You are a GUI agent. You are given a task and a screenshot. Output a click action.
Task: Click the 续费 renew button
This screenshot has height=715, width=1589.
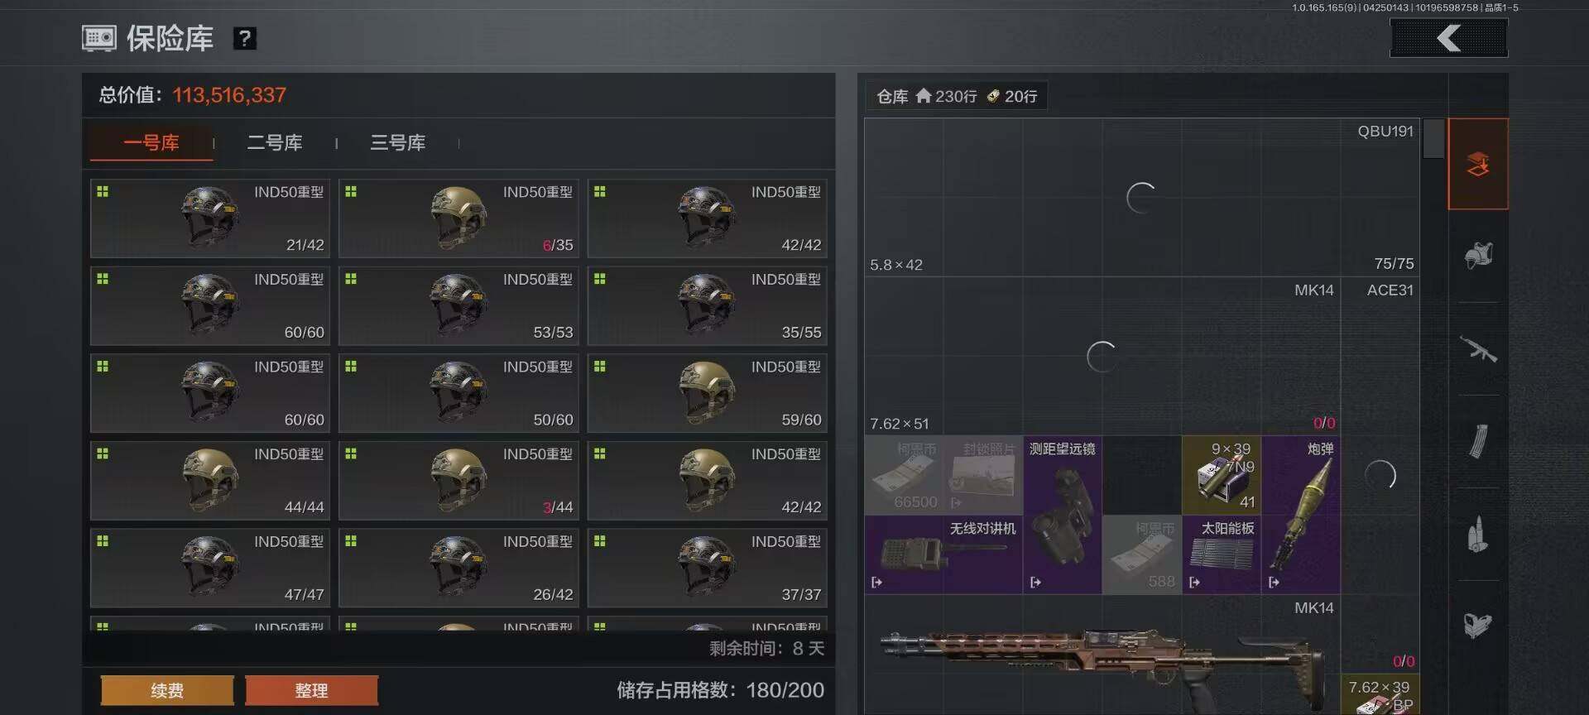pos(167,690)
